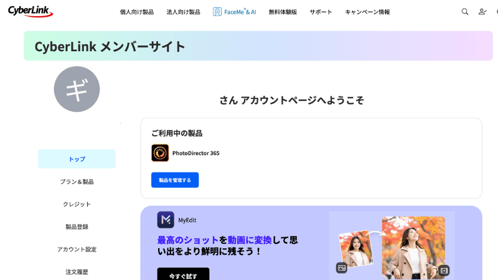
Task: Open the user account icon
Action: [482, 12]
